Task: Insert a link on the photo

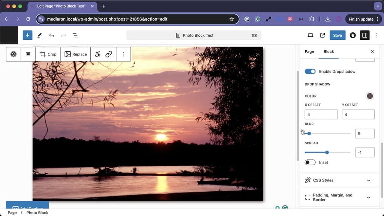Action: coord(109,54)
